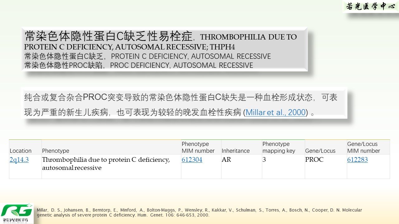Open the Millar et al., 2000 citation link
The image size is (399, 224).
point(276,112)
